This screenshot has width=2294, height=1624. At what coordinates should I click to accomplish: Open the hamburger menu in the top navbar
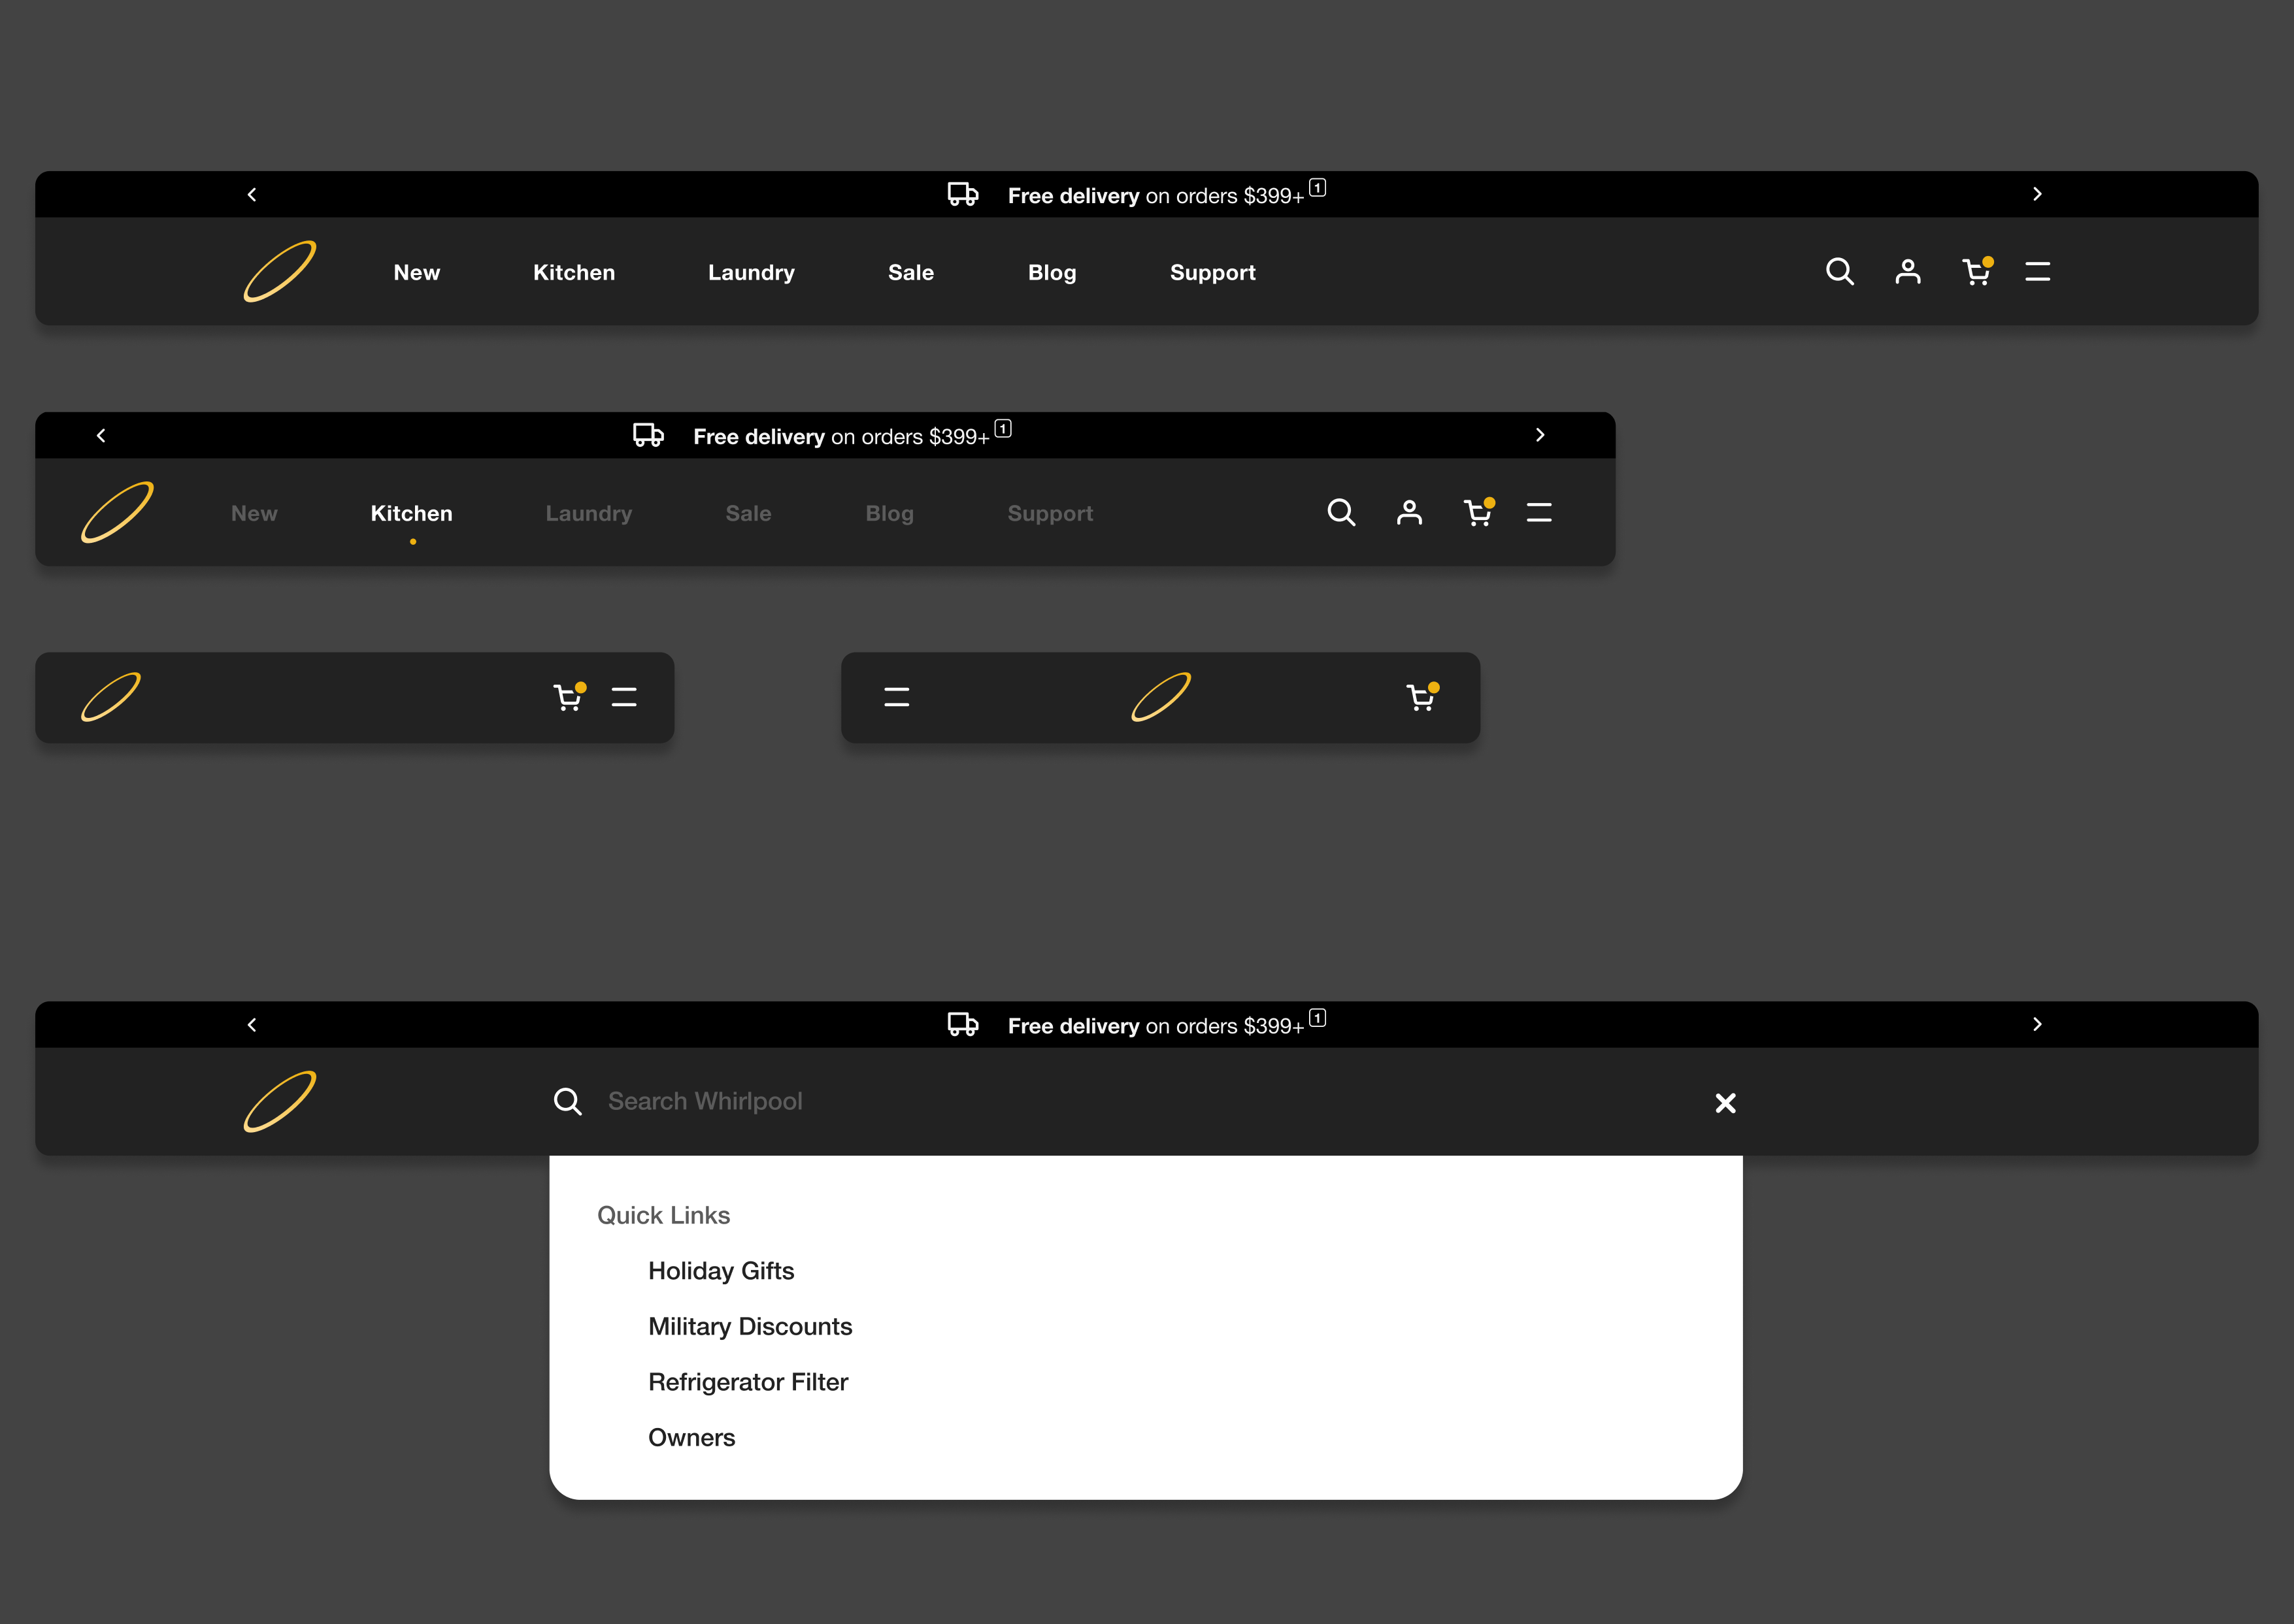(2038, 272)
